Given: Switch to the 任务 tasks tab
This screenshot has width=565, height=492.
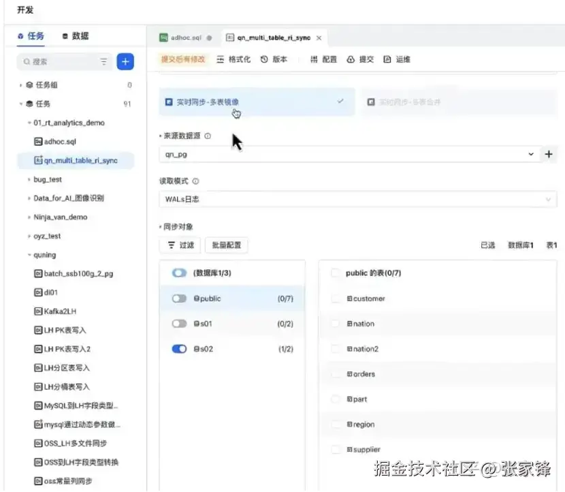Looking at the screenshot, I should [x=31, y=36].
